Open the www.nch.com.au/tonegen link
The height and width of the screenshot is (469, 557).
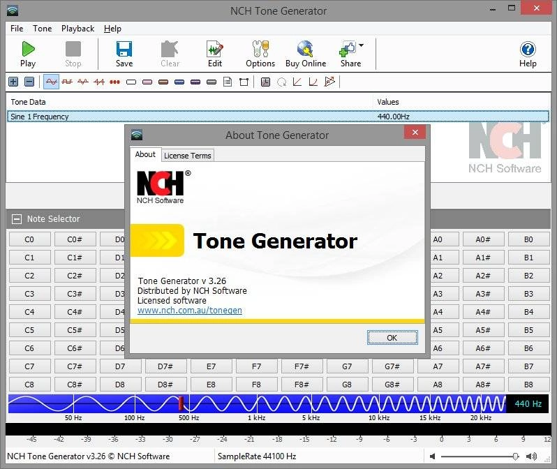(x=190, y=311)
